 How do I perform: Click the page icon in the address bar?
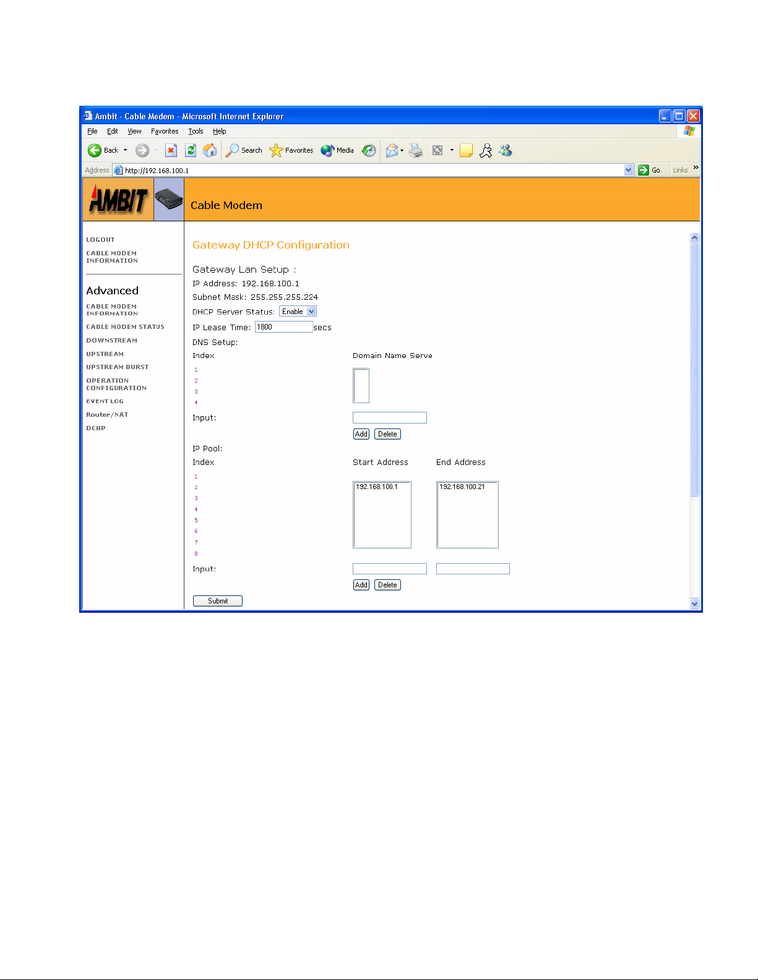pos(118,170)
